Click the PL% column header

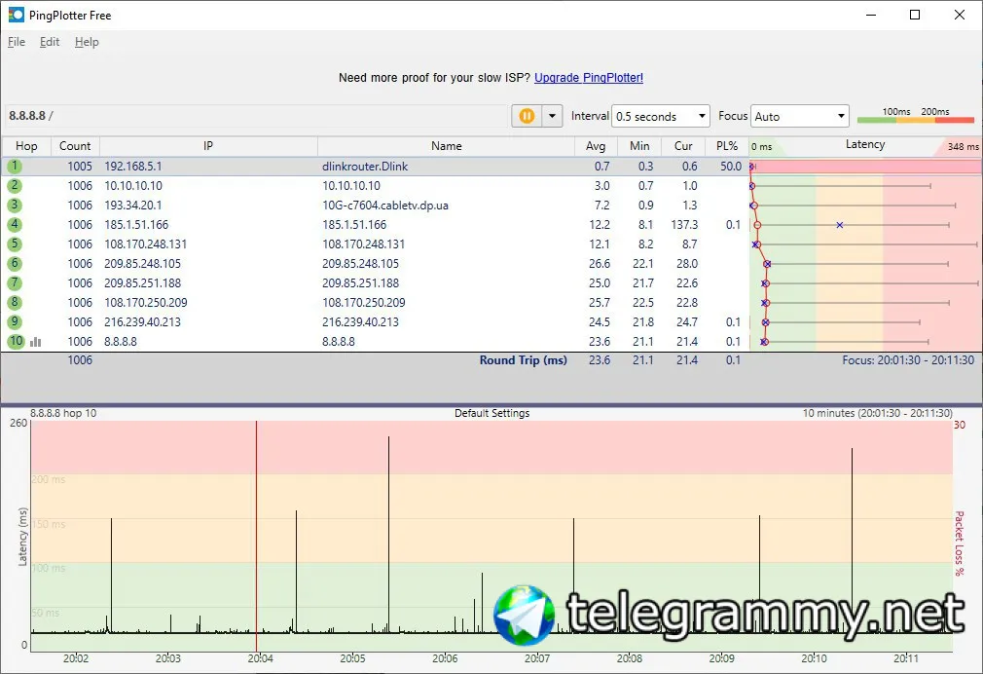[x=727, y=145]
